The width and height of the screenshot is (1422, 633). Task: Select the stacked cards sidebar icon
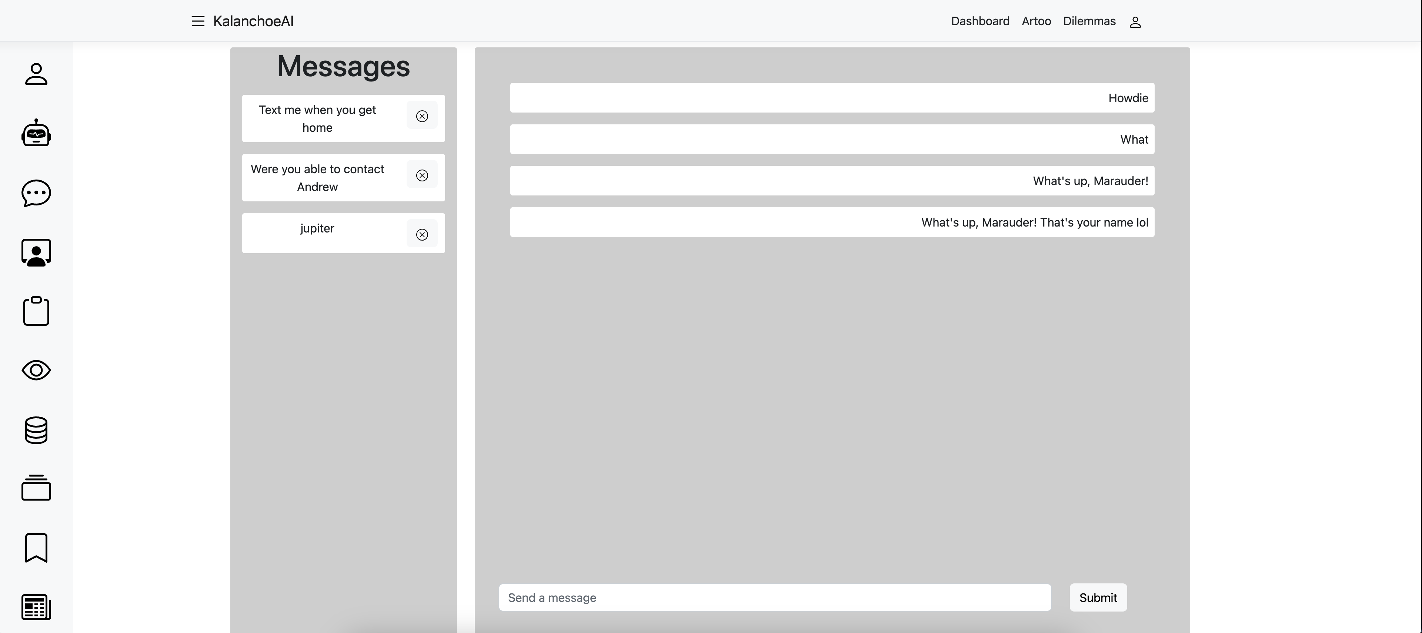pos(36,488)
